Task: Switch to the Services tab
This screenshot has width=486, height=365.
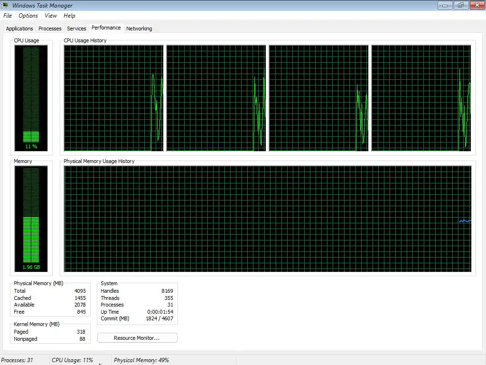Action: 76,29
